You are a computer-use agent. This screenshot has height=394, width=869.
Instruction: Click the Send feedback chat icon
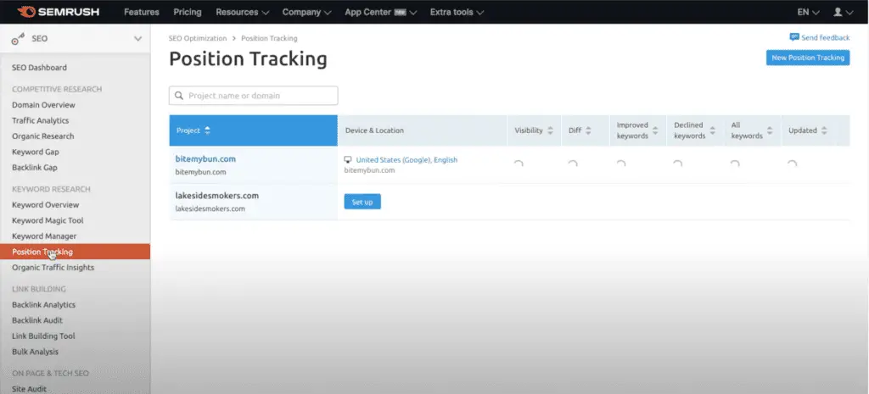click(x=794, y=37)
